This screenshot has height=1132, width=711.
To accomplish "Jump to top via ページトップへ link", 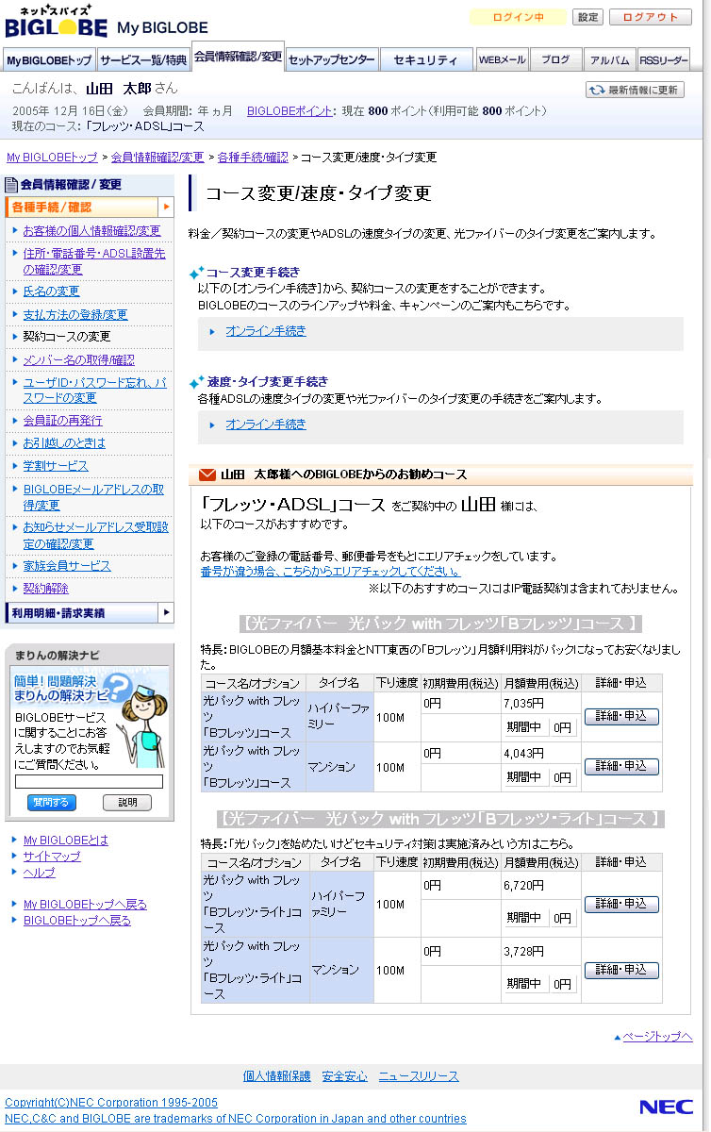I will pos(657,1037).
